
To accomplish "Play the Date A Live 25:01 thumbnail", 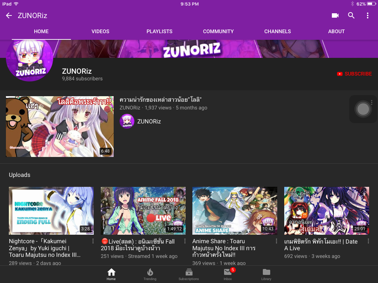I will click(x=327, y=211).
